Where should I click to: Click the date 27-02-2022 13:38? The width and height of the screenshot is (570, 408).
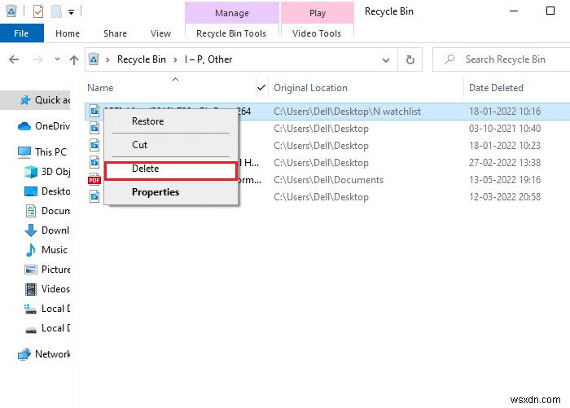coord(505,163)
